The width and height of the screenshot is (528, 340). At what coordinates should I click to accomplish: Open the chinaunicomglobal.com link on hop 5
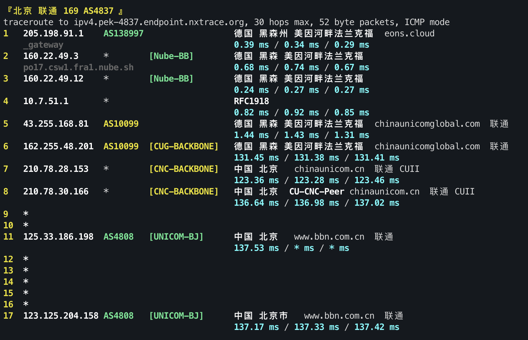[427, 124]
